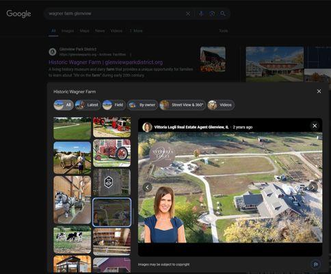Image resolution: width=331 pixels, height=274 pixels.
Task: Open the green field path thumbnail
Action: point(72,128)
